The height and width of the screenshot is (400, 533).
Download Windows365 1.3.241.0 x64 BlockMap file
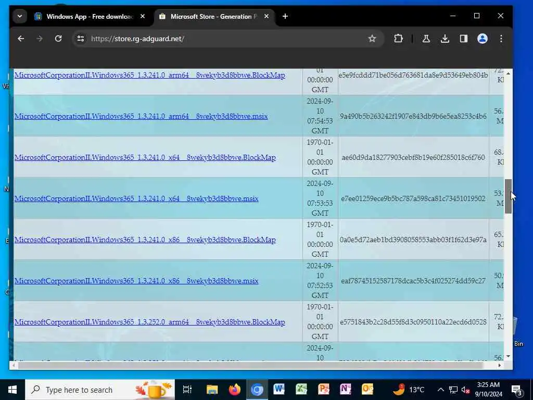pos(145,157)
